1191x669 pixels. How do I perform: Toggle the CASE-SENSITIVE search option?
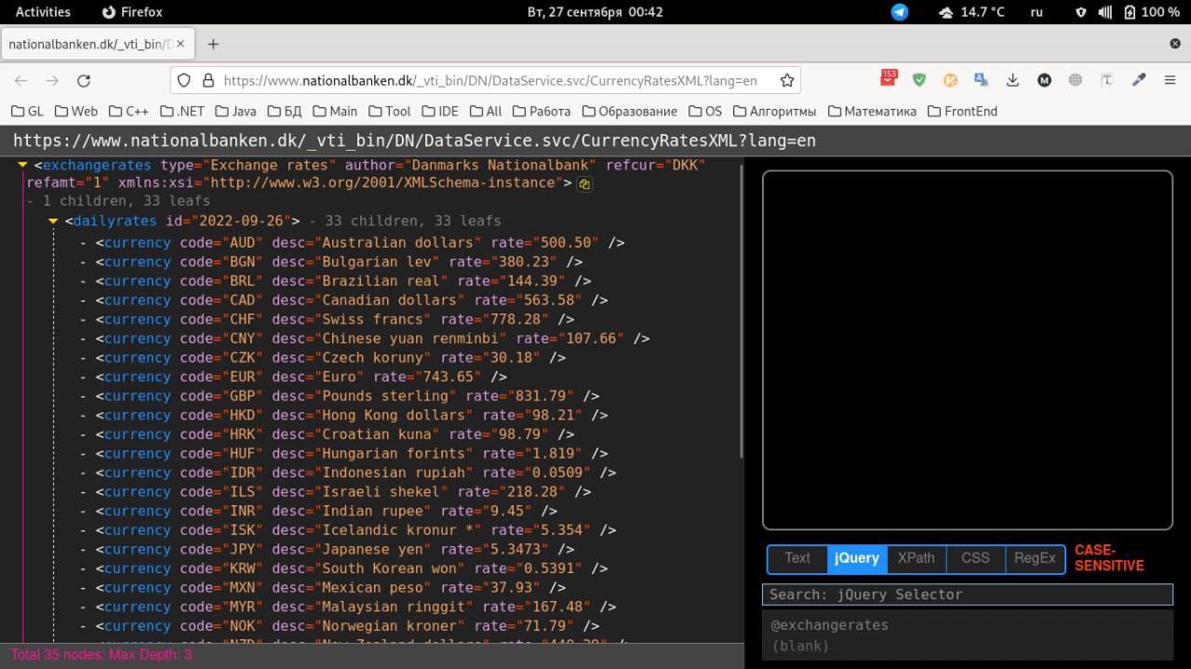(x=1109, y=557)
